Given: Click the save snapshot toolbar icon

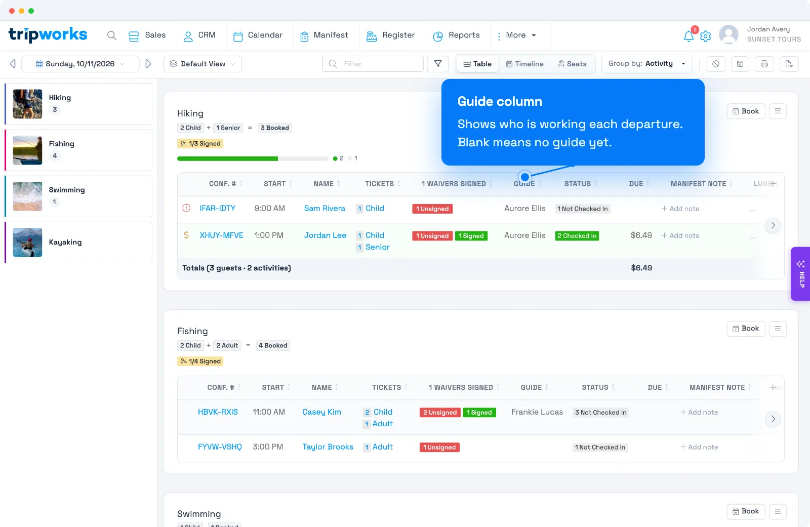Looking at the screenshot, I should 740,64.
